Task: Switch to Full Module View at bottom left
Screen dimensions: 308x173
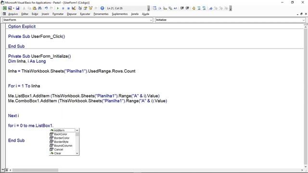Action: point(6,170)
